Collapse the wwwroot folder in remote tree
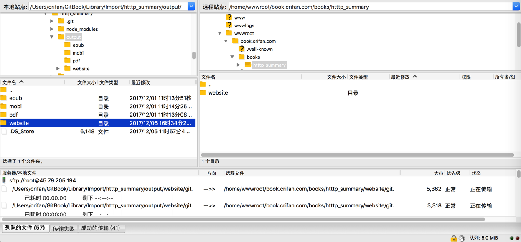The image size is (521, 242). pyautogui.click(x=220, y=33)
